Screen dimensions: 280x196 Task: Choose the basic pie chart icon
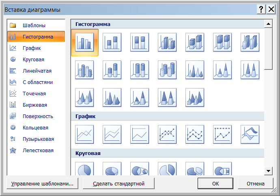click(x=84, y=169)
